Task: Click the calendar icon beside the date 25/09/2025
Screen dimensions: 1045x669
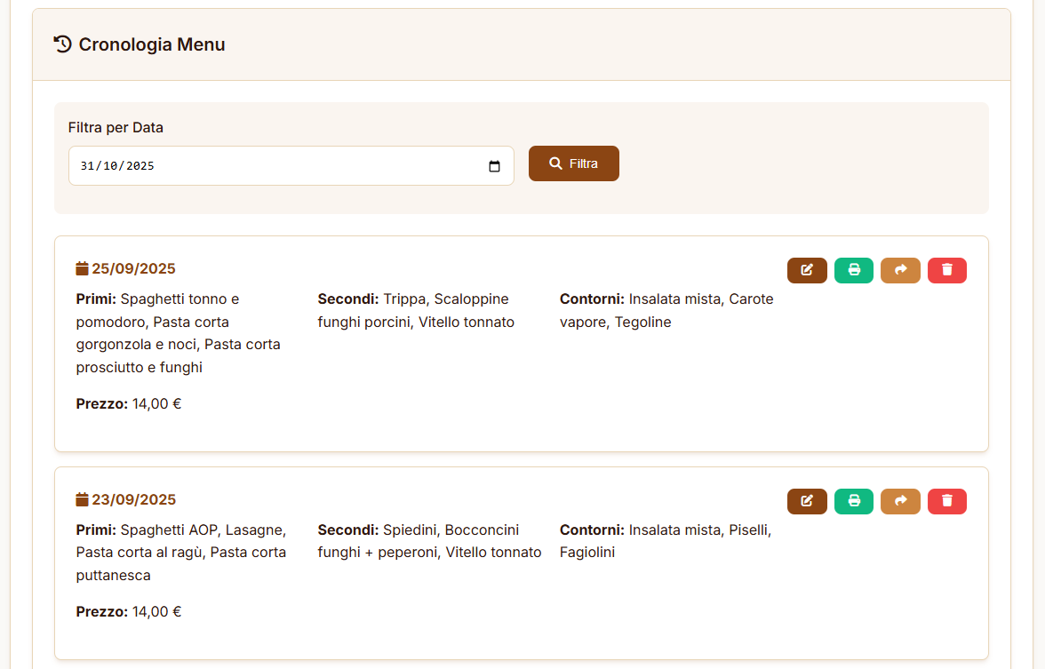Action: point(82,267)
